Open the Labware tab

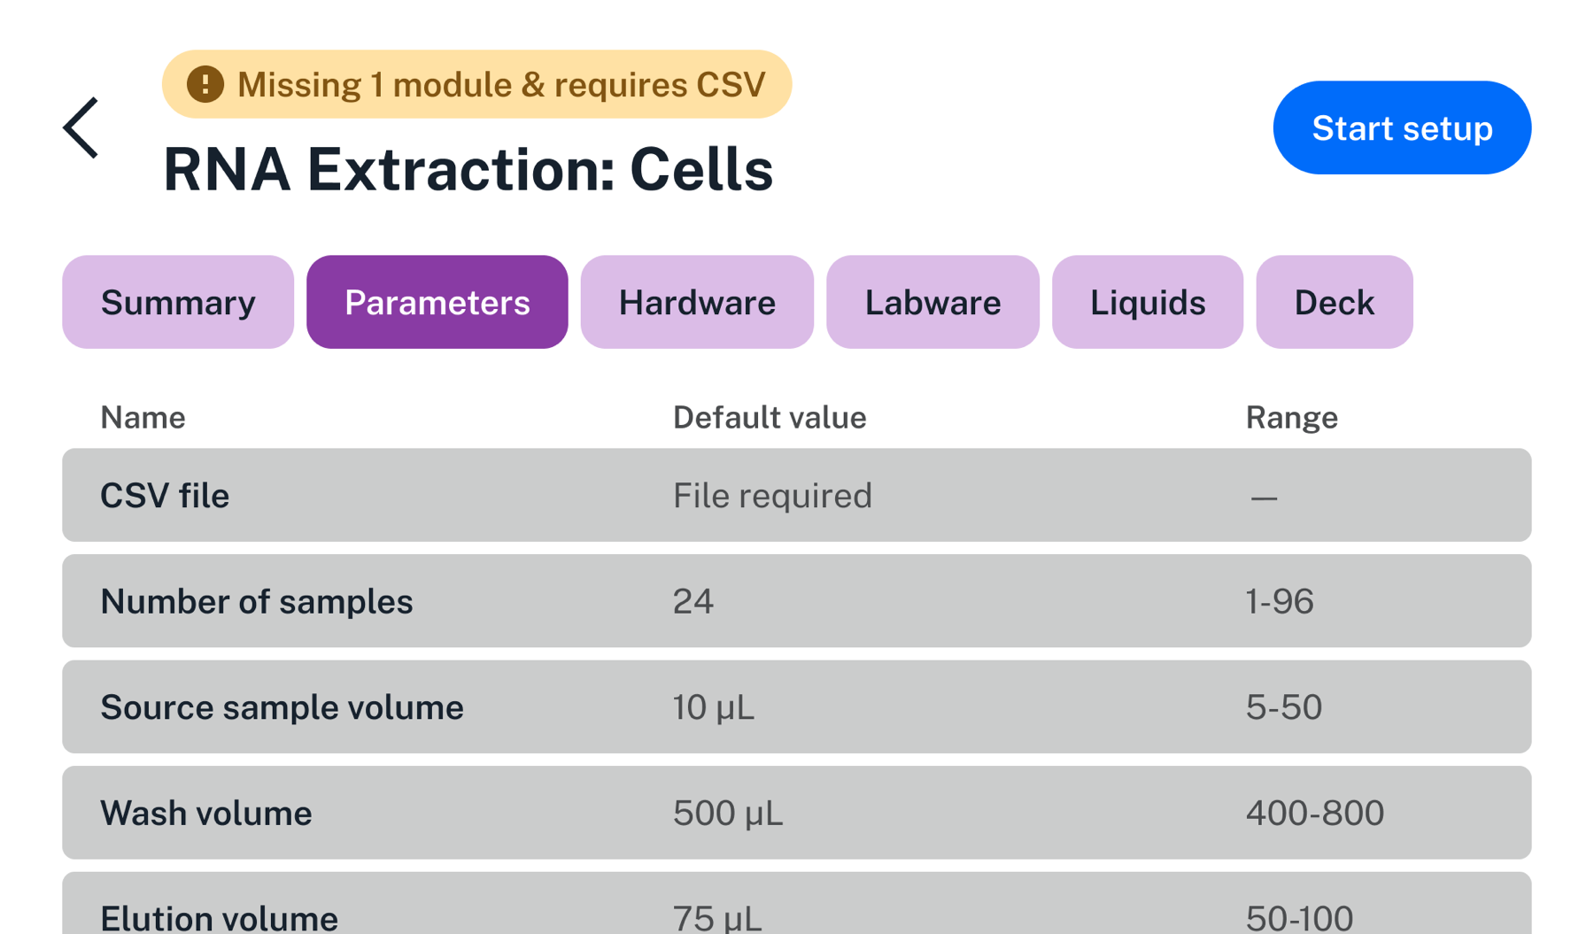pyautogui.click(x=932, y=302)
